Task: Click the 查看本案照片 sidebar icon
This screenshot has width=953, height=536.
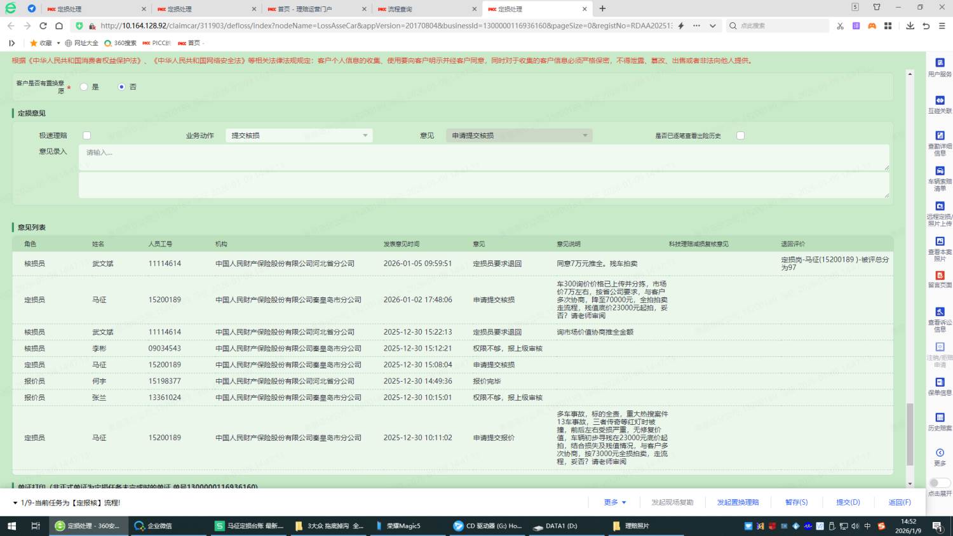Action: [940, 241]
